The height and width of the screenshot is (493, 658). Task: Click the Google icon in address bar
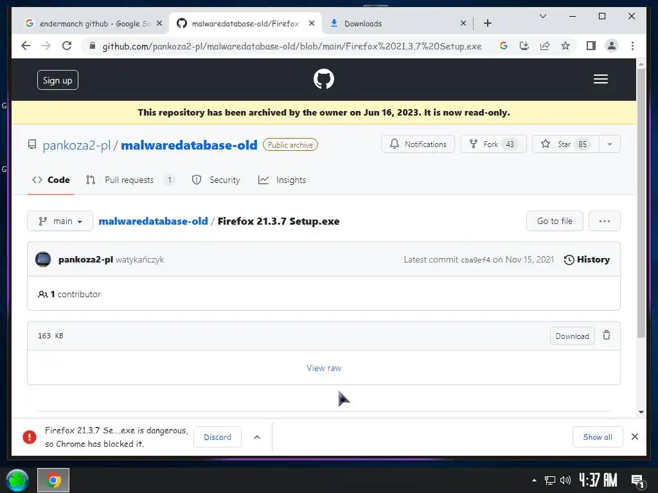coord(504,46)
